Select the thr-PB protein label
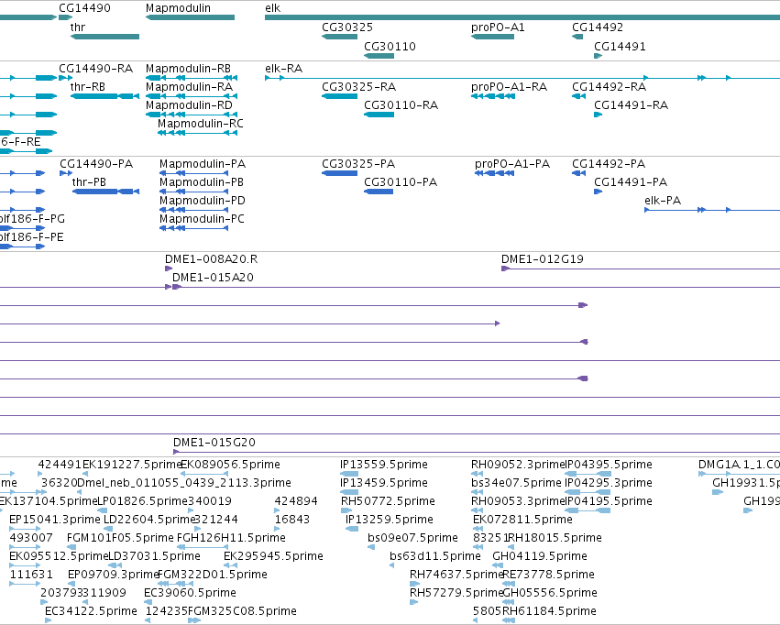 89,182
